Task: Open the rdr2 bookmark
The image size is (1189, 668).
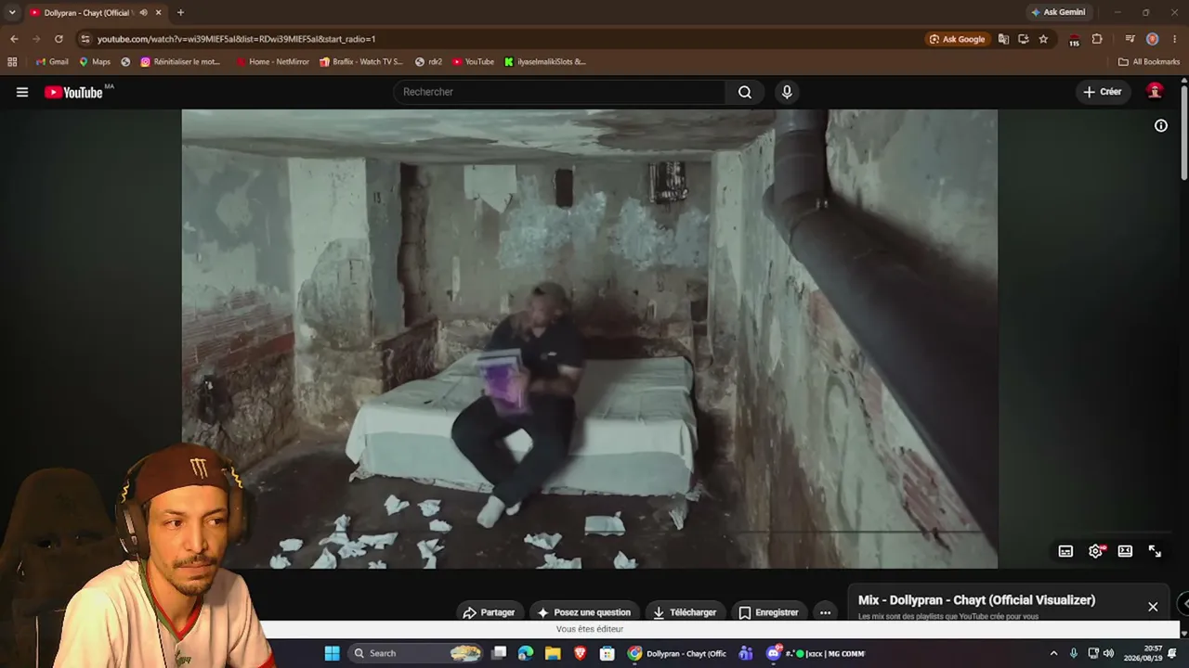Action: click(x=428, y=62)
